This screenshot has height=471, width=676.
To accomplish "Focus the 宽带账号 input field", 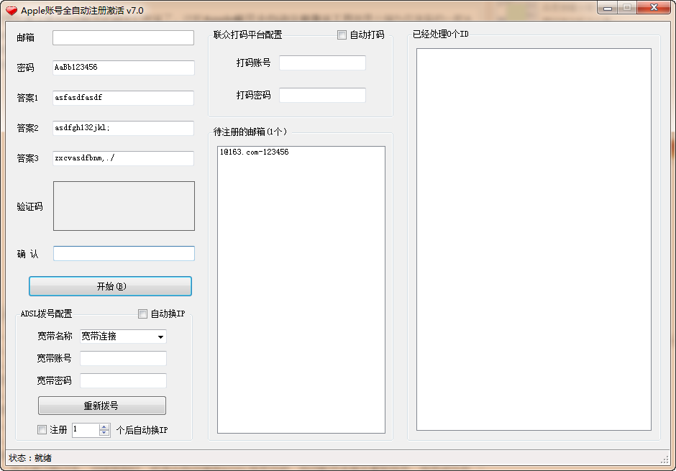I will click(x=123, y=359).
